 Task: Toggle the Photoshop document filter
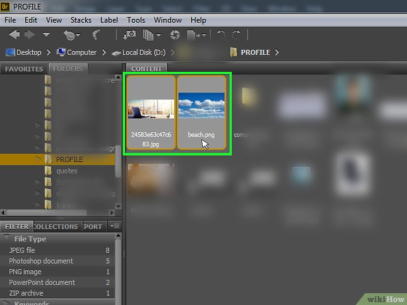coord(41,261)
